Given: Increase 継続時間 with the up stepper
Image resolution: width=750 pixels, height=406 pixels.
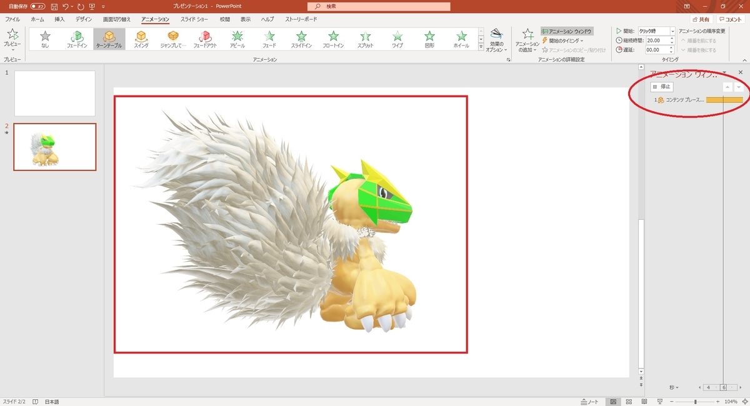Looking at the screenshot, I should [x=672, y=38].
